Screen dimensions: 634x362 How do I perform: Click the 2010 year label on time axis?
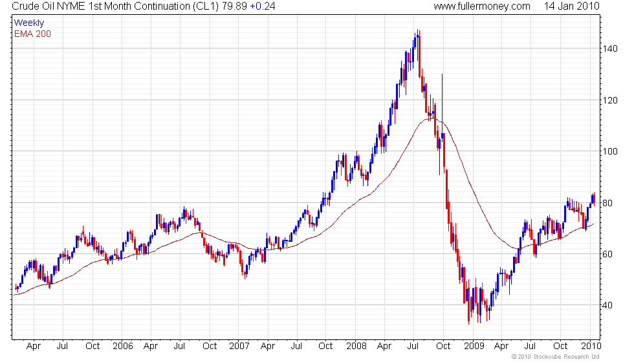coord(591,346)
